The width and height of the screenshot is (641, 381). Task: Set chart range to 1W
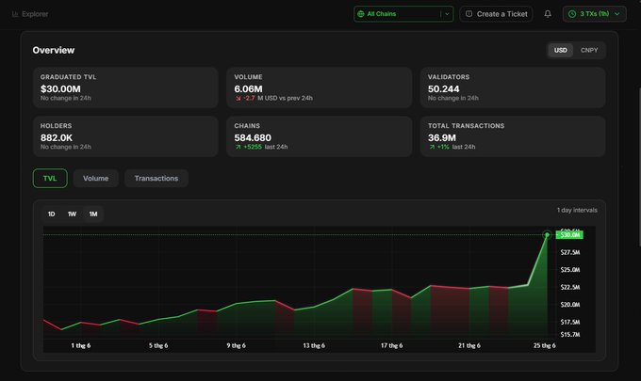[72, 214]
